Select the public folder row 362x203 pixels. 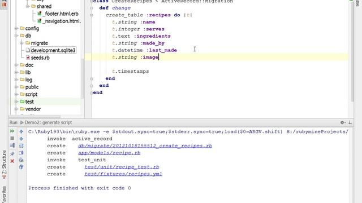[x=32, y=87]
